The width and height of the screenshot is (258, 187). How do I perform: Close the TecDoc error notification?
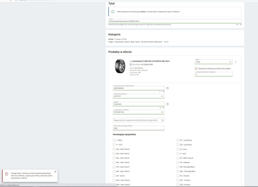click(55, 172)
